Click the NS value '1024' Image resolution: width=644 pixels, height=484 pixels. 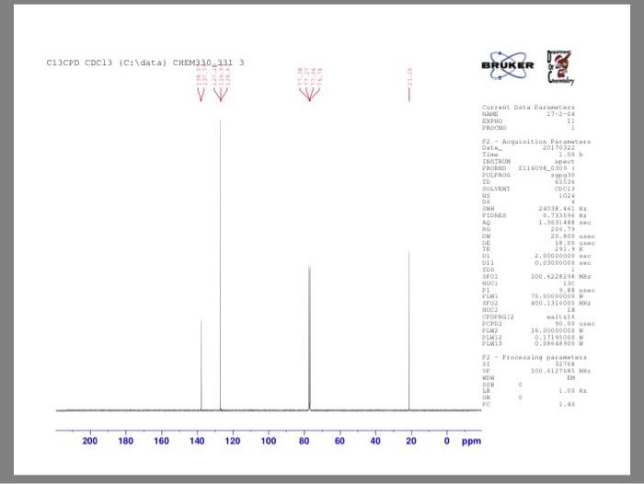point(567,196)
